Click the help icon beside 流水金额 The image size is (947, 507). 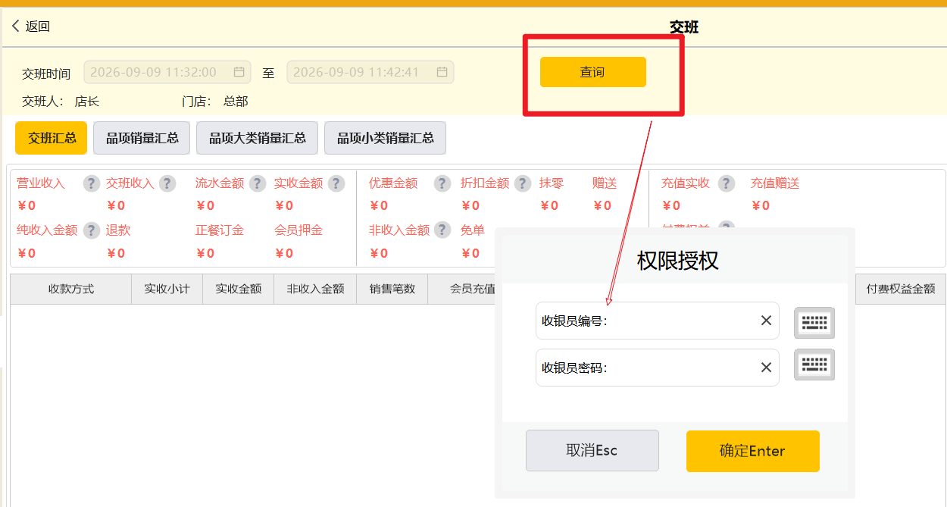tap(258, 183)
